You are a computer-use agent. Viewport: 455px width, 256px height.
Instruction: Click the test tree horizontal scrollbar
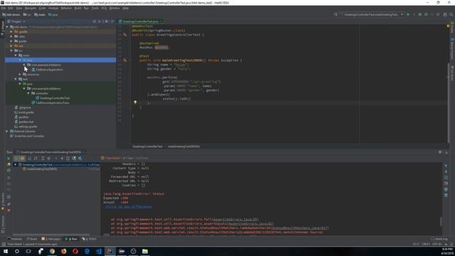click(x=52, y=234)
